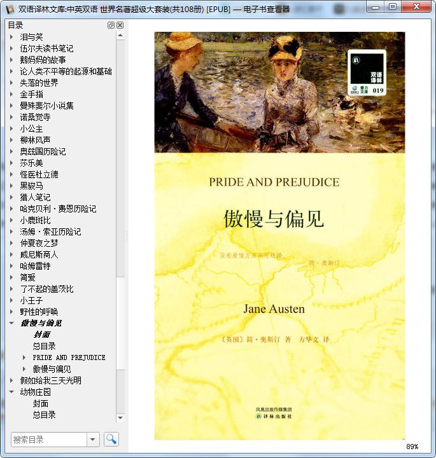Click the contents scrollbar thumb
The height and width of the screenshot is (458, 436).
tap(120, 323)
